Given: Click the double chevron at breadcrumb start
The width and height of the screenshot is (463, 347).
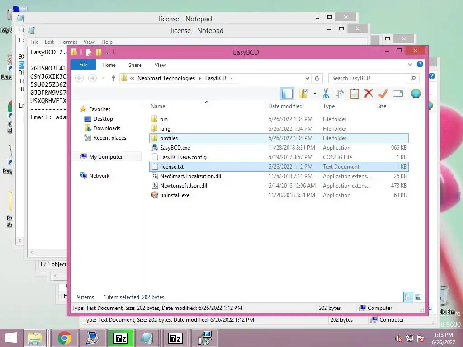Looking at the screenshot, I should coord(132,78).
